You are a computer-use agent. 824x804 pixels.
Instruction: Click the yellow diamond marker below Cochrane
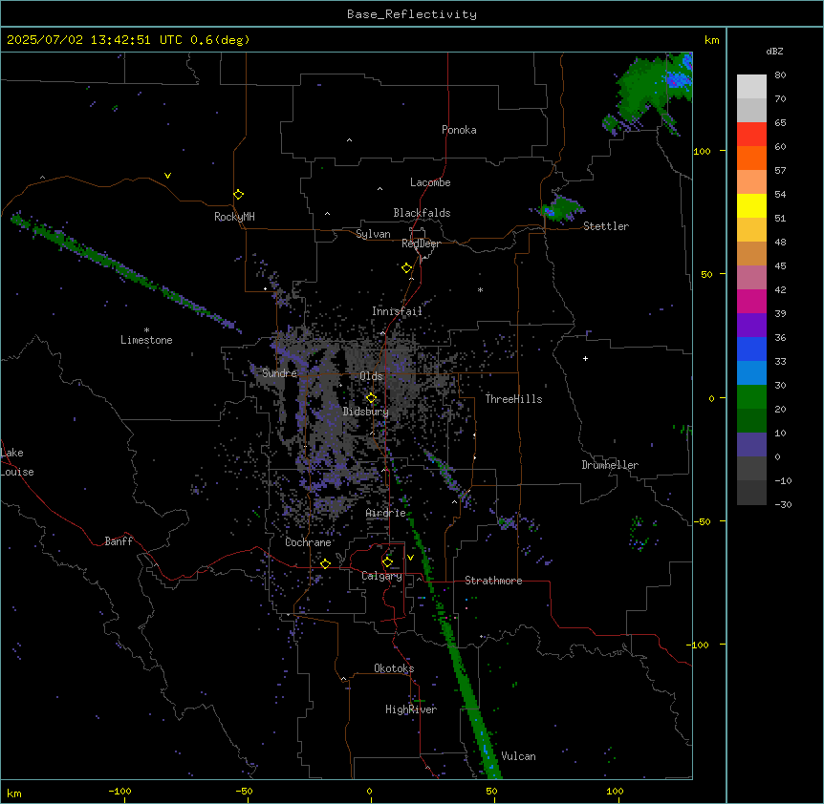click(x=325, y=563)
